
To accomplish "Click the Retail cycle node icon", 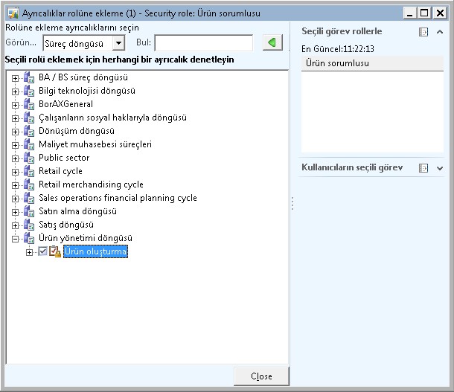I will 29,171.
